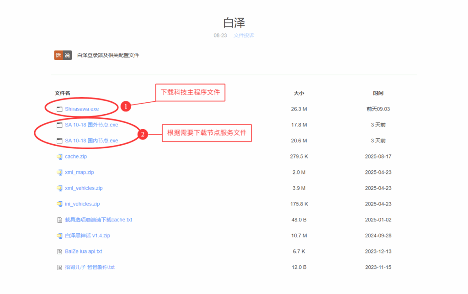Viewport: 468px width, 294px height.
Task: Click the exe icon beside Shirasawa.exe
Action: pyautogui.click(x=59, y=109)
